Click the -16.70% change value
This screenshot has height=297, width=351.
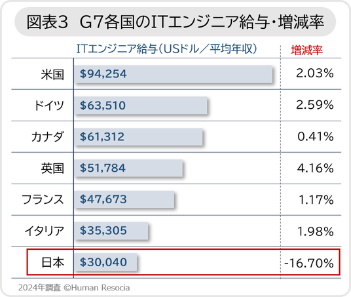[x=309, y=263]
